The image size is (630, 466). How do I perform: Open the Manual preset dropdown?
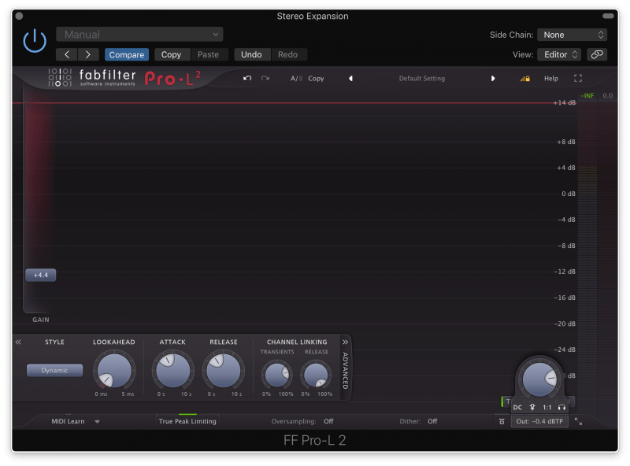tap(139, 35)
